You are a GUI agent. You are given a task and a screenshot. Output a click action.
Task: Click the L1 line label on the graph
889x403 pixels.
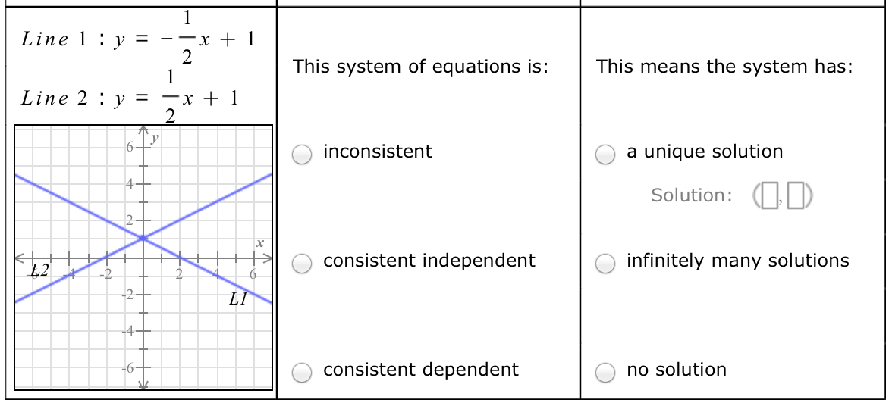pos(237,300)
